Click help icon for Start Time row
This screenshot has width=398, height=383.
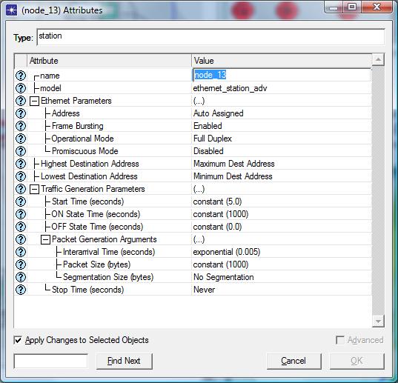coord(21,202)
